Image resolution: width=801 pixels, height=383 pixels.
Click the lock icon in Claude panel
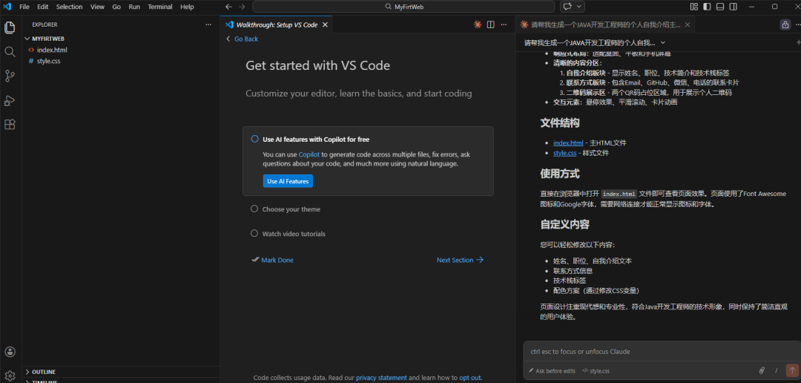[x=785, y=24]
